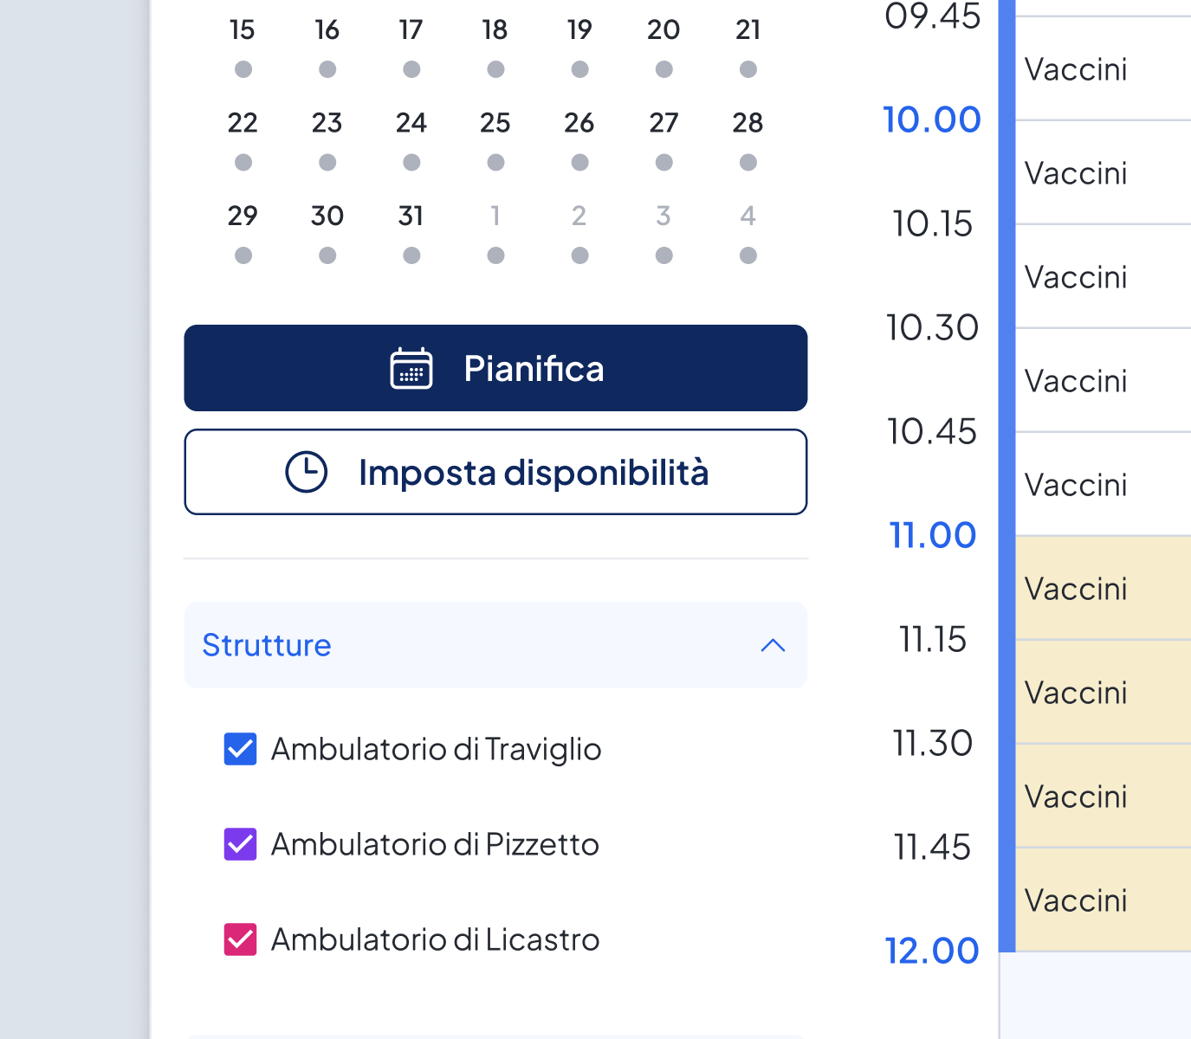Pick day 25 on the calendar

click(x=495, y=123)
